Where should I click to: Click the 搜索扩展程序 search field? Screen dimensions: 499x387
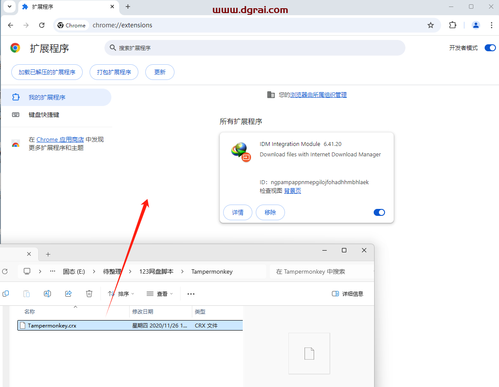pos(255,48)
